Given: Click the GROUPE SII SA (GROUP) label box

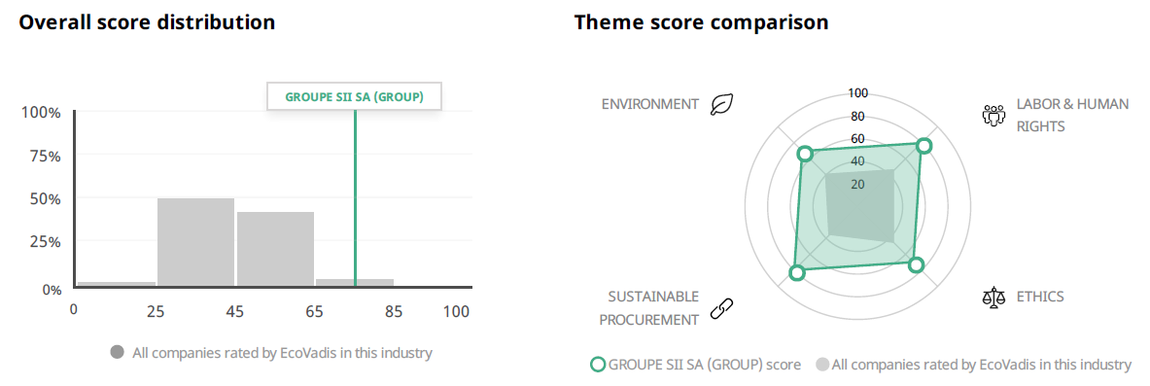Looking at the screenshot, I should 354,96.
